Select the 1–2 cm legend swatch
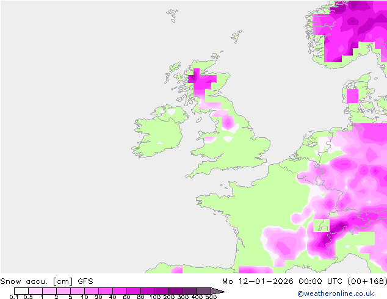The width and height of the screenshot is (387, 299). (49, 291)
